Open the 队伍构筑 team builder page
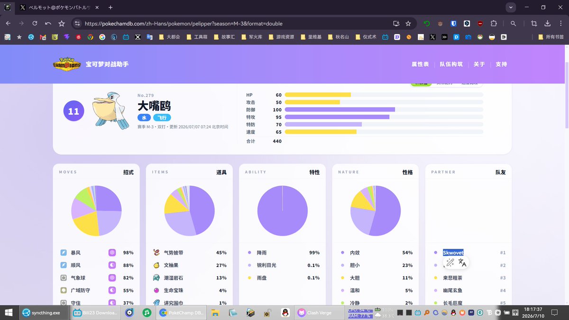This screenshot has height=320, width=569. (451, 64)
